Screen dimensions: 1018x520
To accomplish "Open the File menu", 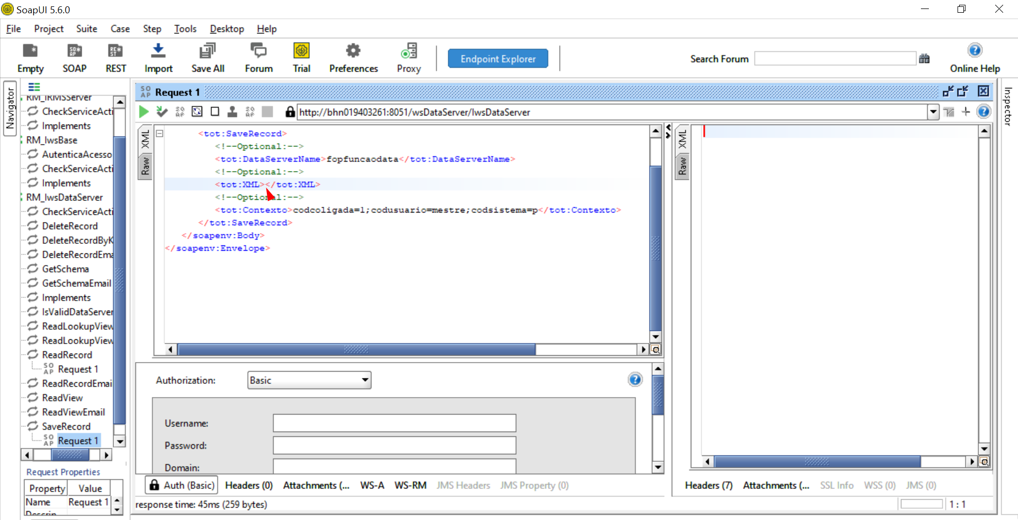I will pos(13,29).
